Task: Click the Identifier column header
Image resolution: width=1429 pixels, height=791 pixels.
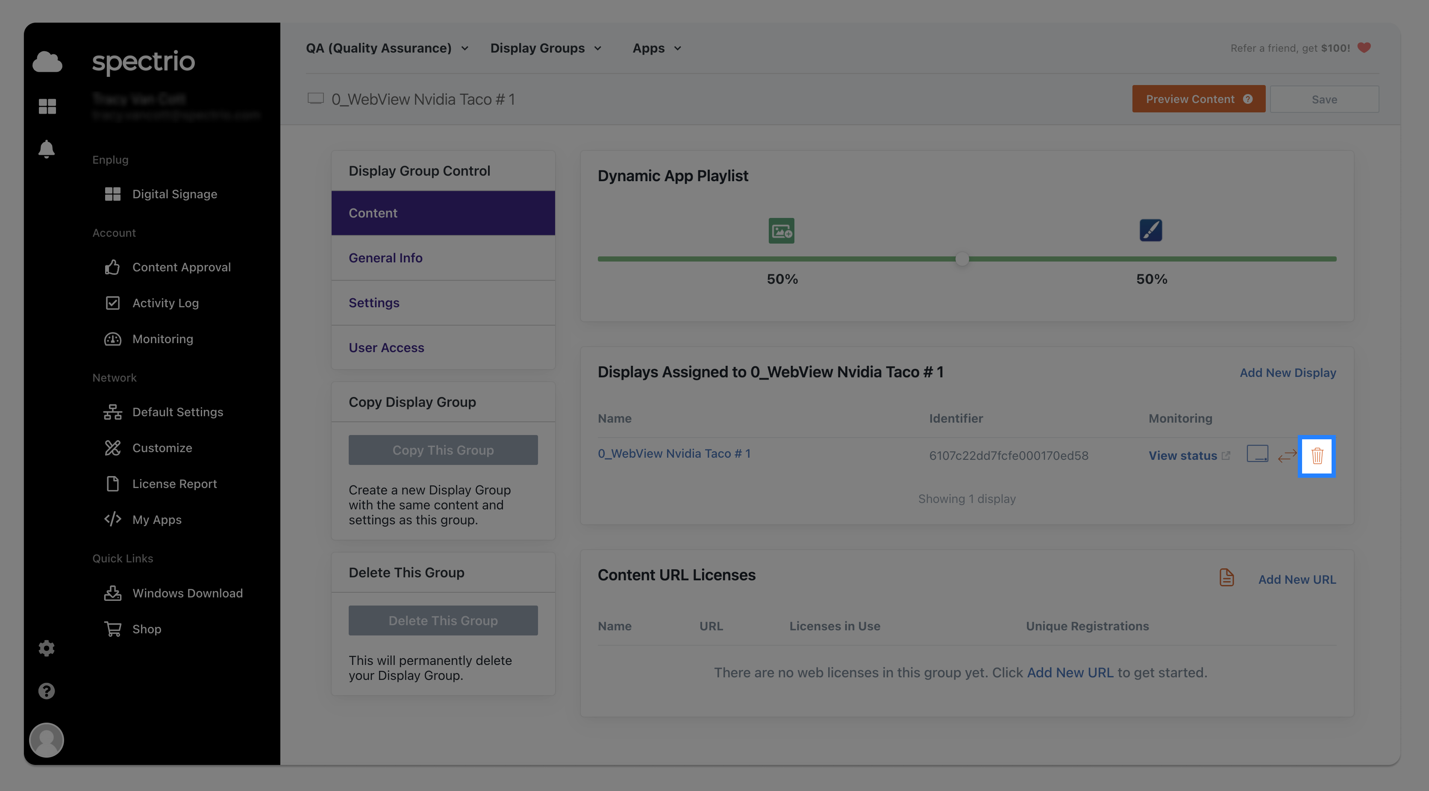Action: tap(956, 418)
